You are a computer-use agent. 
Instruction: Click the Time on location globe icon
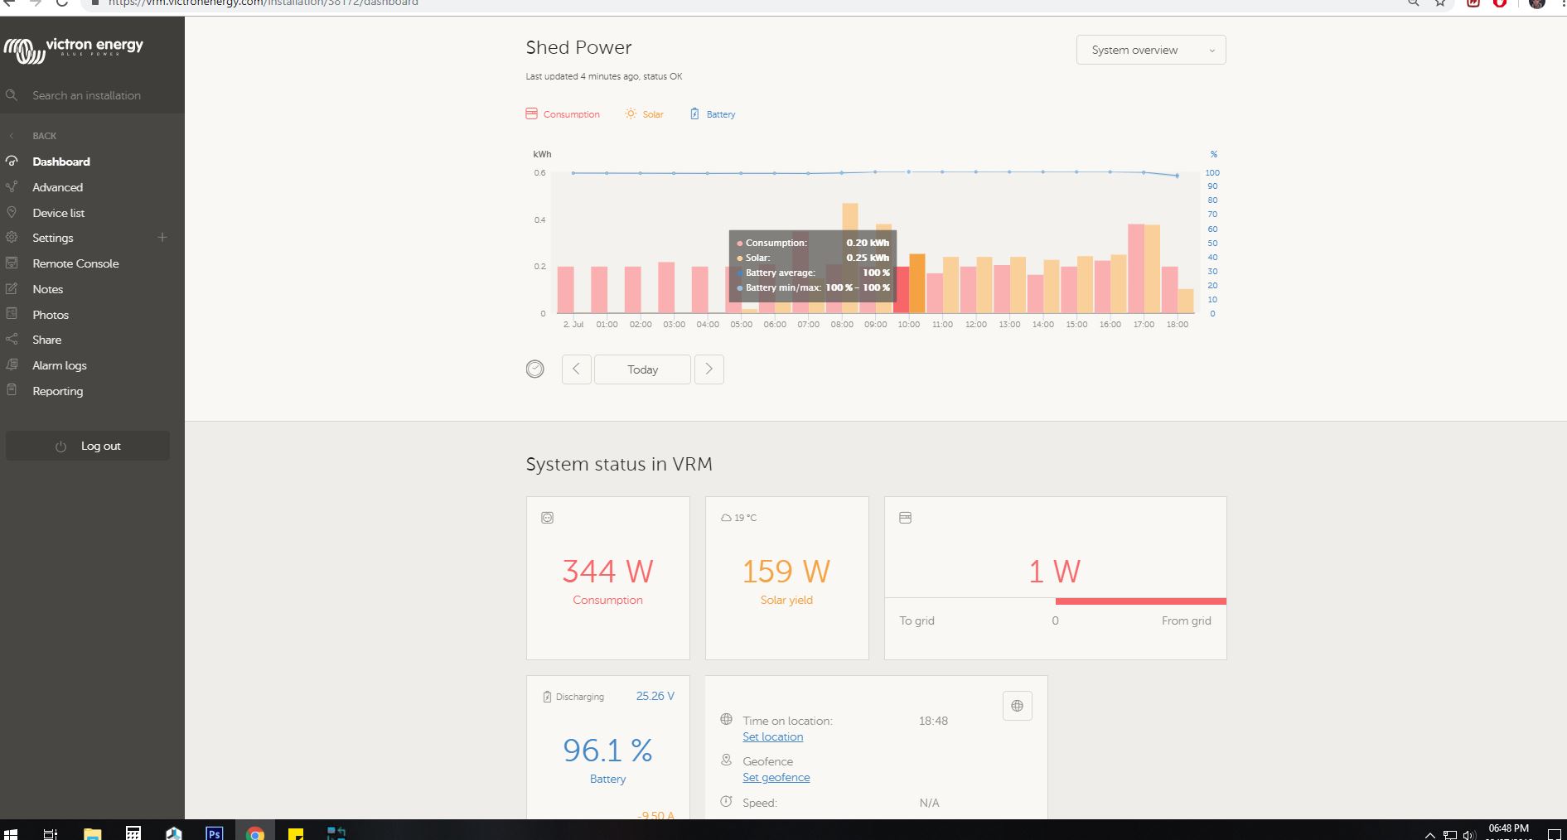click(726, 719)
